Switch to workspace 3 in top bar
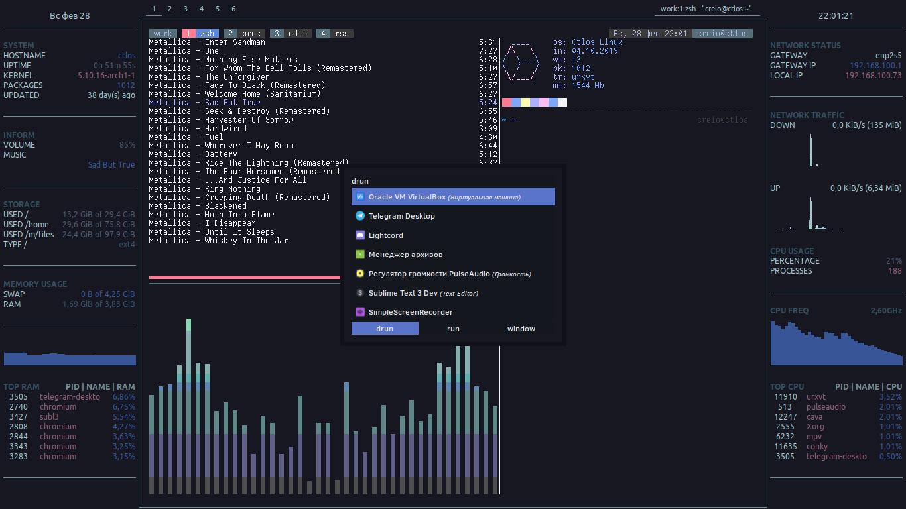 pos(186,9)
